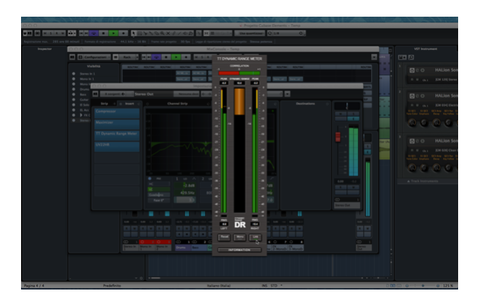Open HALion Sonic edit icon on instrument slot 3

[x=412, y=141]
